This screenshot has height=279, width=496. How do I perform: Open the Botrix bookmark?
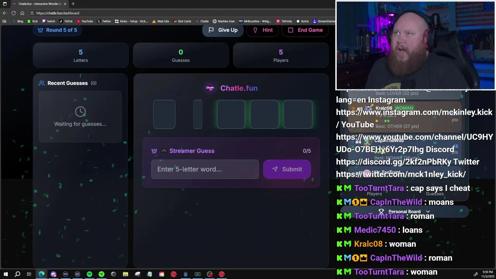click(303, 21)
